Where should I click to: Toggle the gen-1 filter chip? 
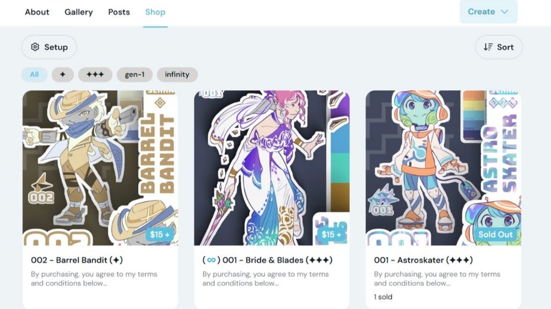point(134,74)
